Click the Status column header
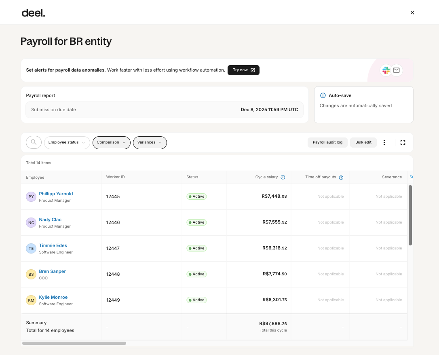This screenshot has width=439, height=355. pos(192,177)
